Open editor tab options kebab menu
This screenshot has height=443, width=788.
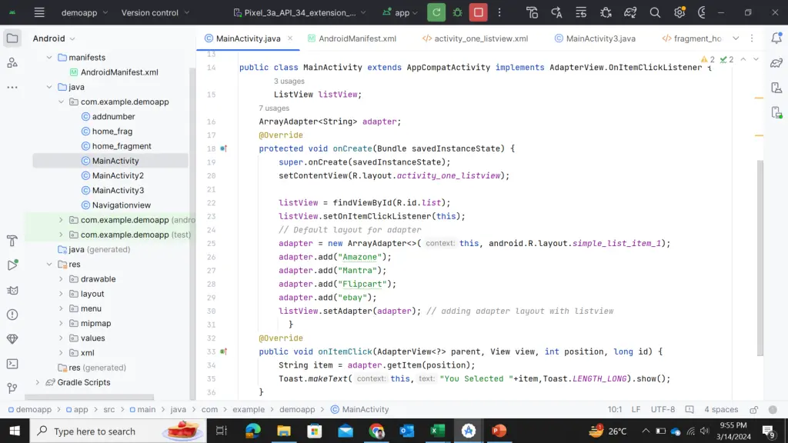point(752,38)
